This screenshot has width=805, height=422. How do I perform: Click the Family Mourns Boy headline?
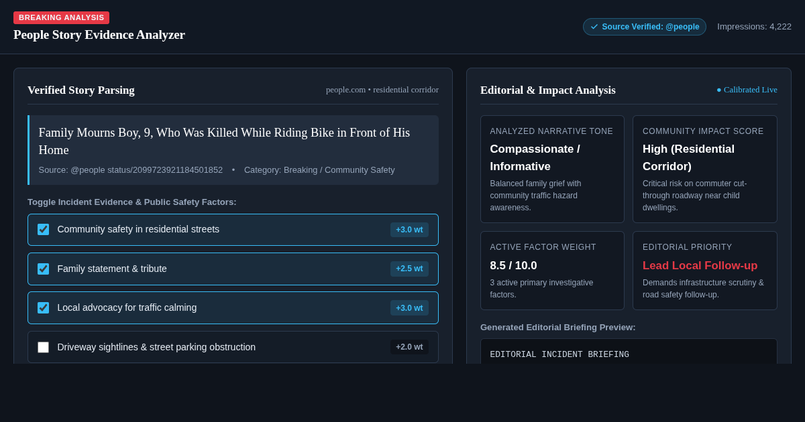[x=224, y=141]
